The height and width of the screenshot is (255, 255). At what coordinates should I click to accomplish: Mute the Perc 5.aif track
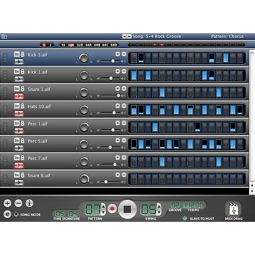(118, 140)
